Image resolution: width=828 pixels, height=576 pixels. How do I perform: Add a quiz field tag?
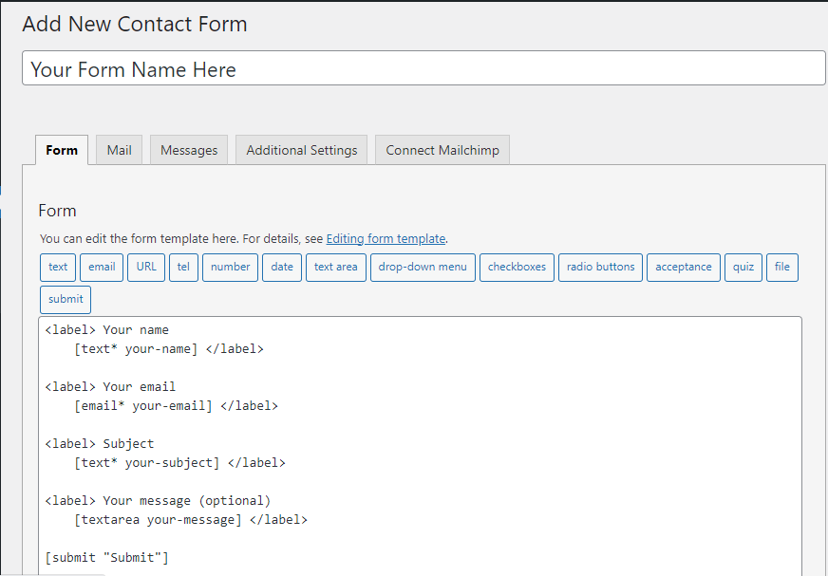[x=743, y=267]
